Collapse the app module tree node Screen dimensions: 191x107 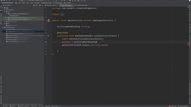pyautogui.click(x=3, y=8)
